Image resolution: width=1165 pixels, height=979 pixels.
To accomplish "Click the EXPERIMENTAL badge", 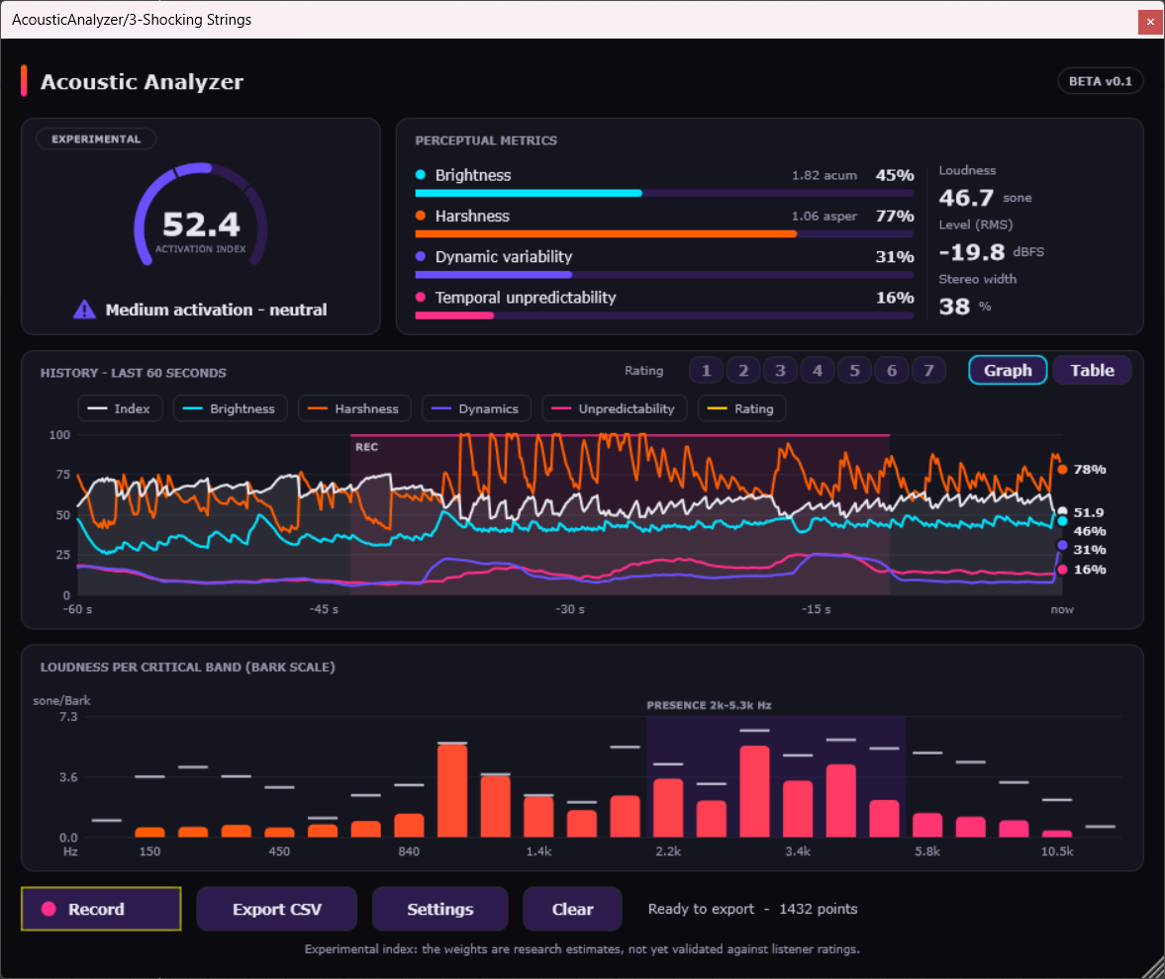I will pyautogui.click(x=96, y=138).
